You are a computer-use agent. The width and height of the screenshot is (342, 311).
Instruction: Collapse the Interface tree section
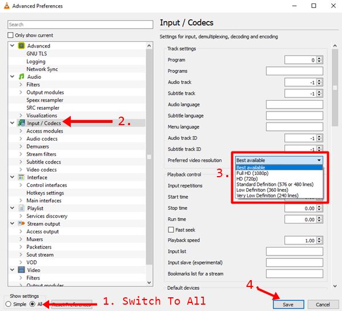pos(12,177)
